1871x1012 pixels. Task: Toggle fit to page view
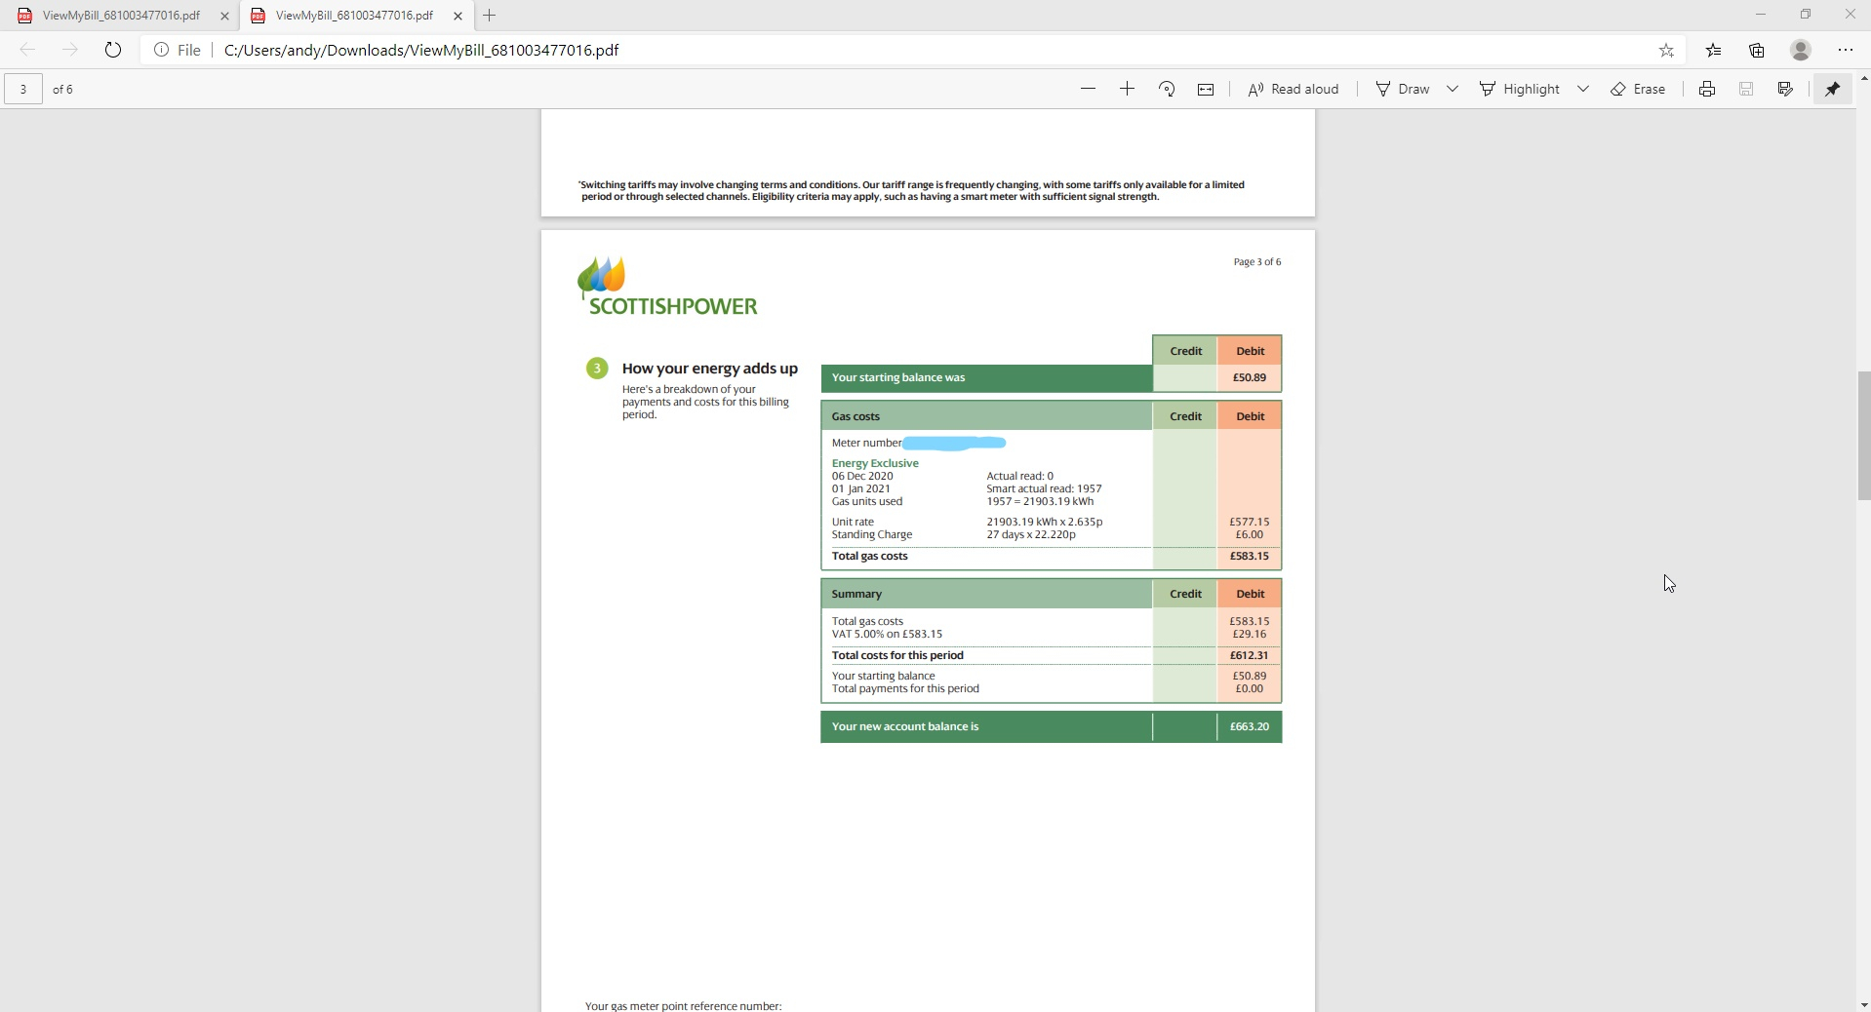click(1206, 89)
